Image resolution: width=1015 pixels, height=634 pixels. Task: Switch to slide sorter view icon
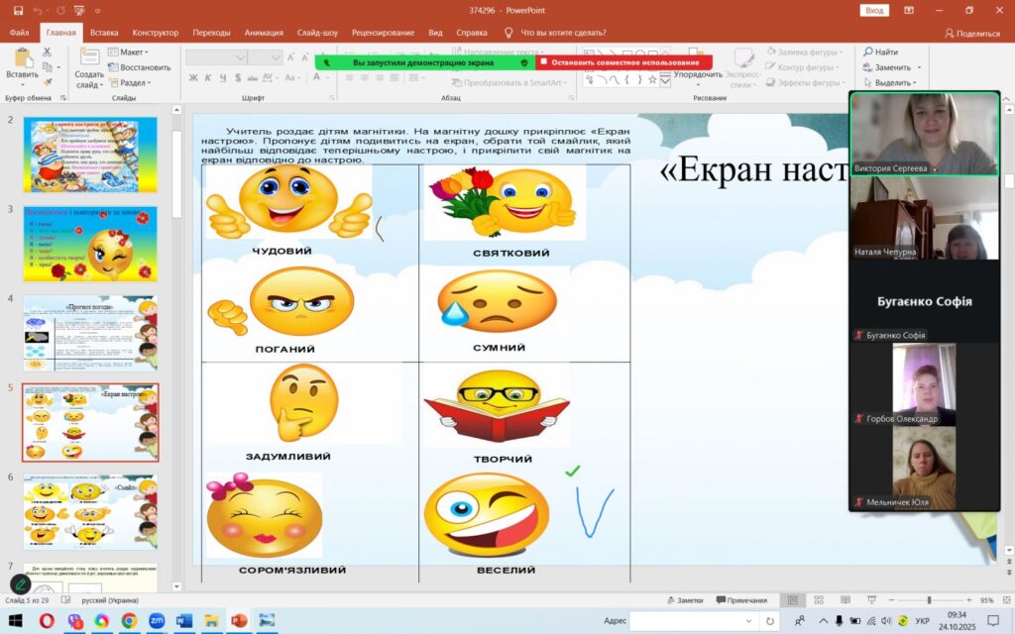click(819, 600)
